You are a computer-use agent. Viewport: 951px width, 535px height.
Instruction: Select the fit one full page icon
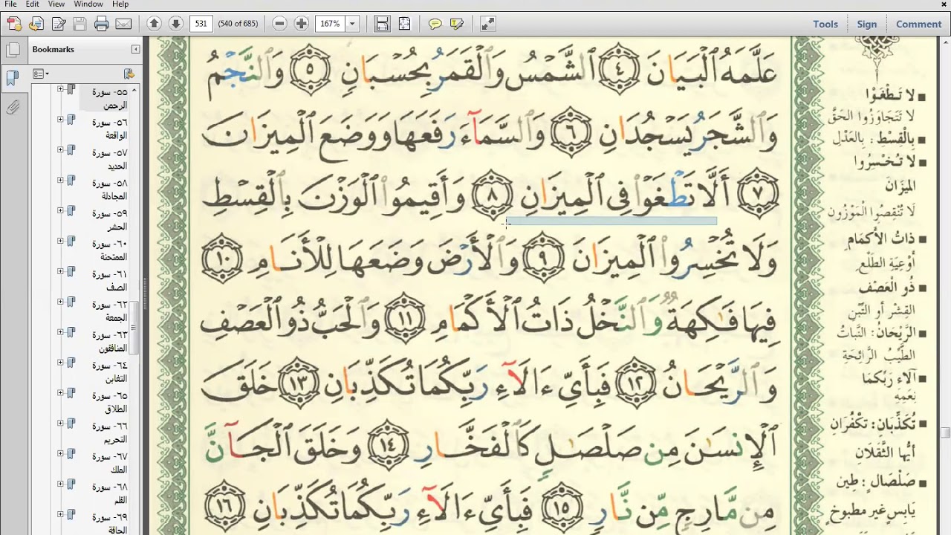tap(404, 24)
